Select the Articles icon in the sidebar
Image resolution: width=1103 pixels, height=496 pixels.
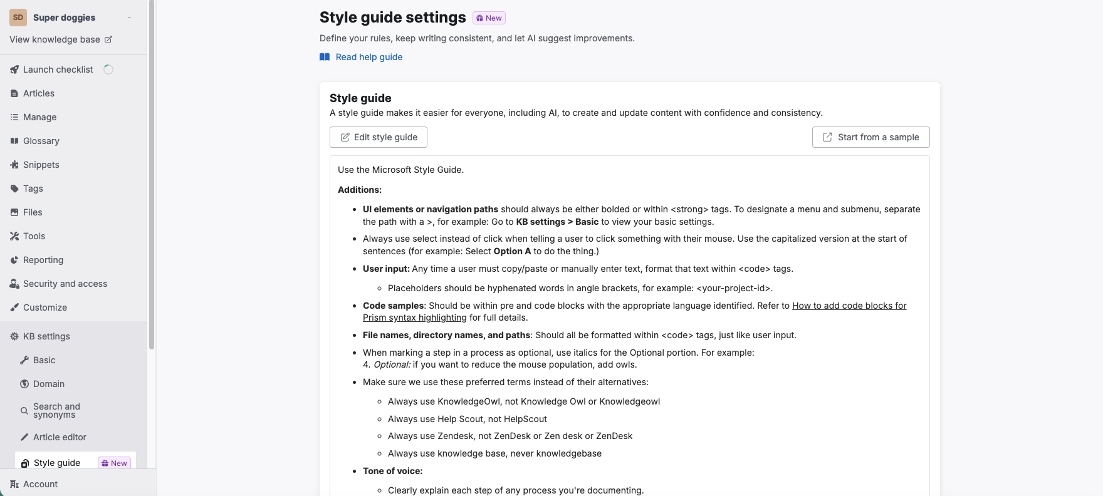click(14, 93)
